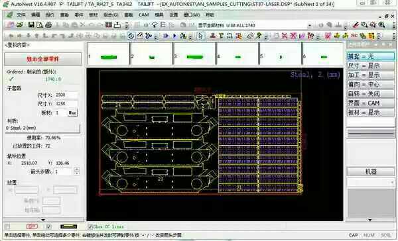Open the 组合(G) menu
398x241 pixels.
tap(111, 15)
